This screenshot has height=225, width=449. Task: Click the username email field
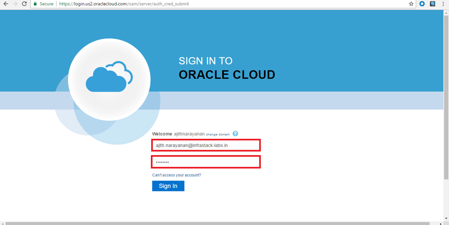click(x=206, y=145)
